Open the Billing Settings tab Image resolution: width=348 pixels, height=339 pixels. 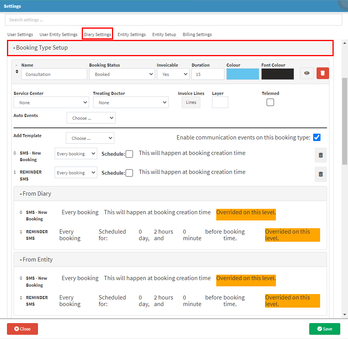pyautogui.click(x=197, y=34)
